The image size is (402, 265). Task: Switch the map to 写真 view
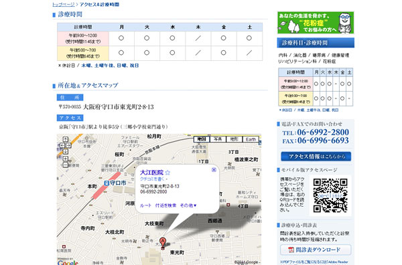coord(218,139)
